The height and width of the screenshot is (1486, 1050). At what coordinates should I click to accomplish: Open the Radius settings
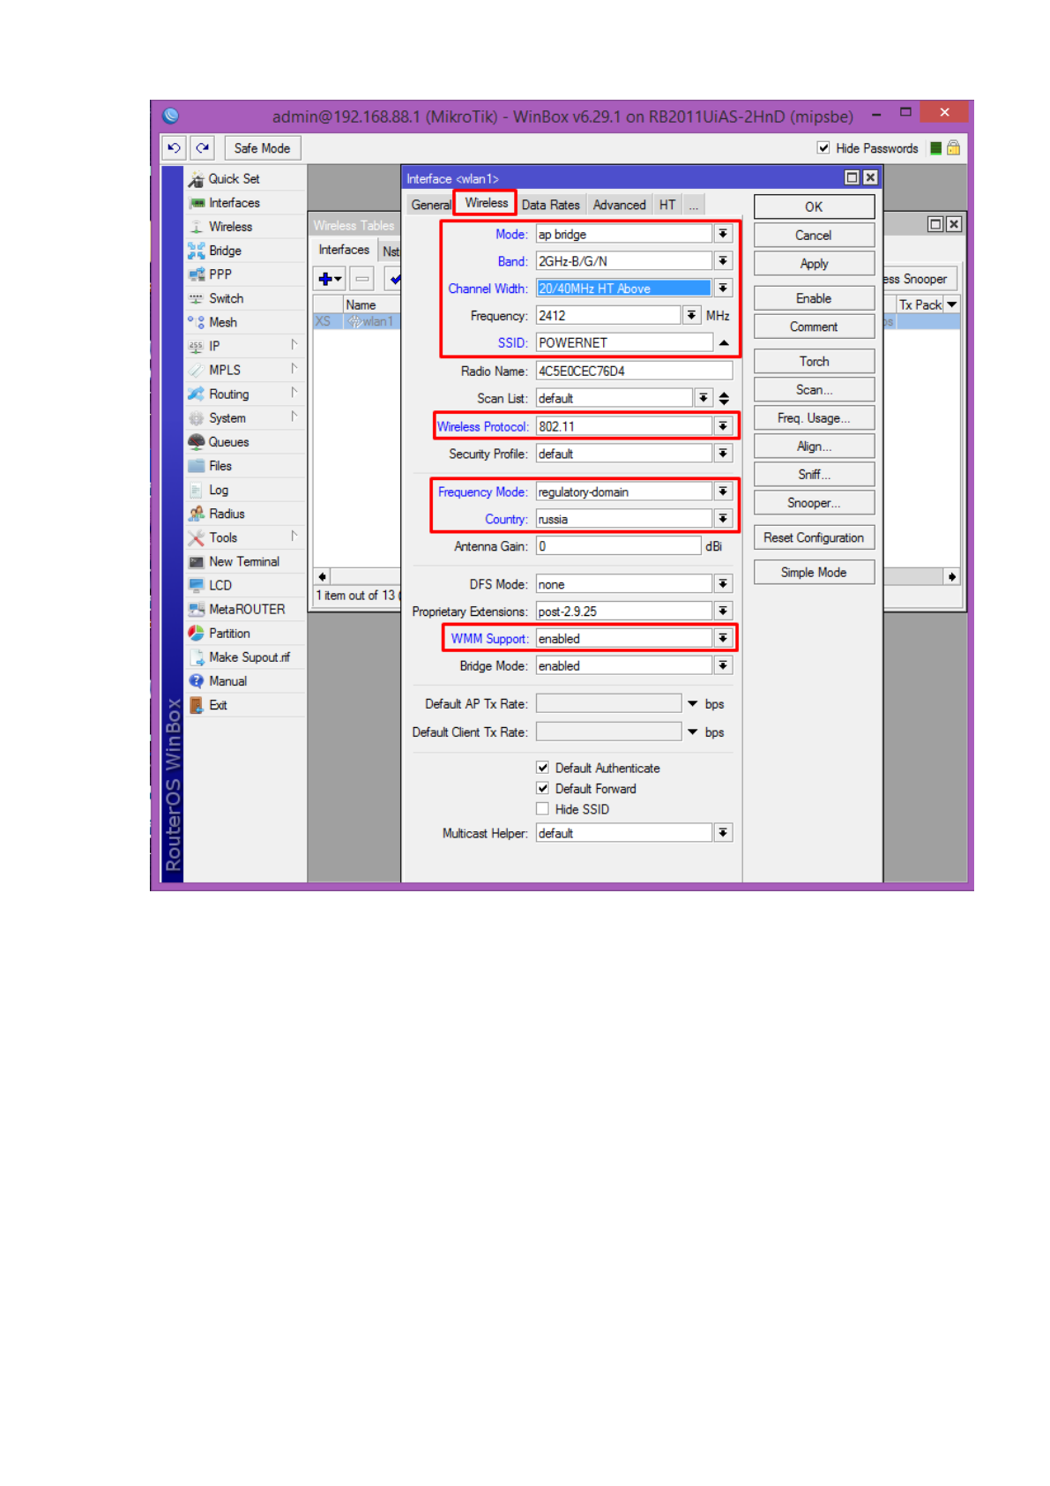coord(227,514)
